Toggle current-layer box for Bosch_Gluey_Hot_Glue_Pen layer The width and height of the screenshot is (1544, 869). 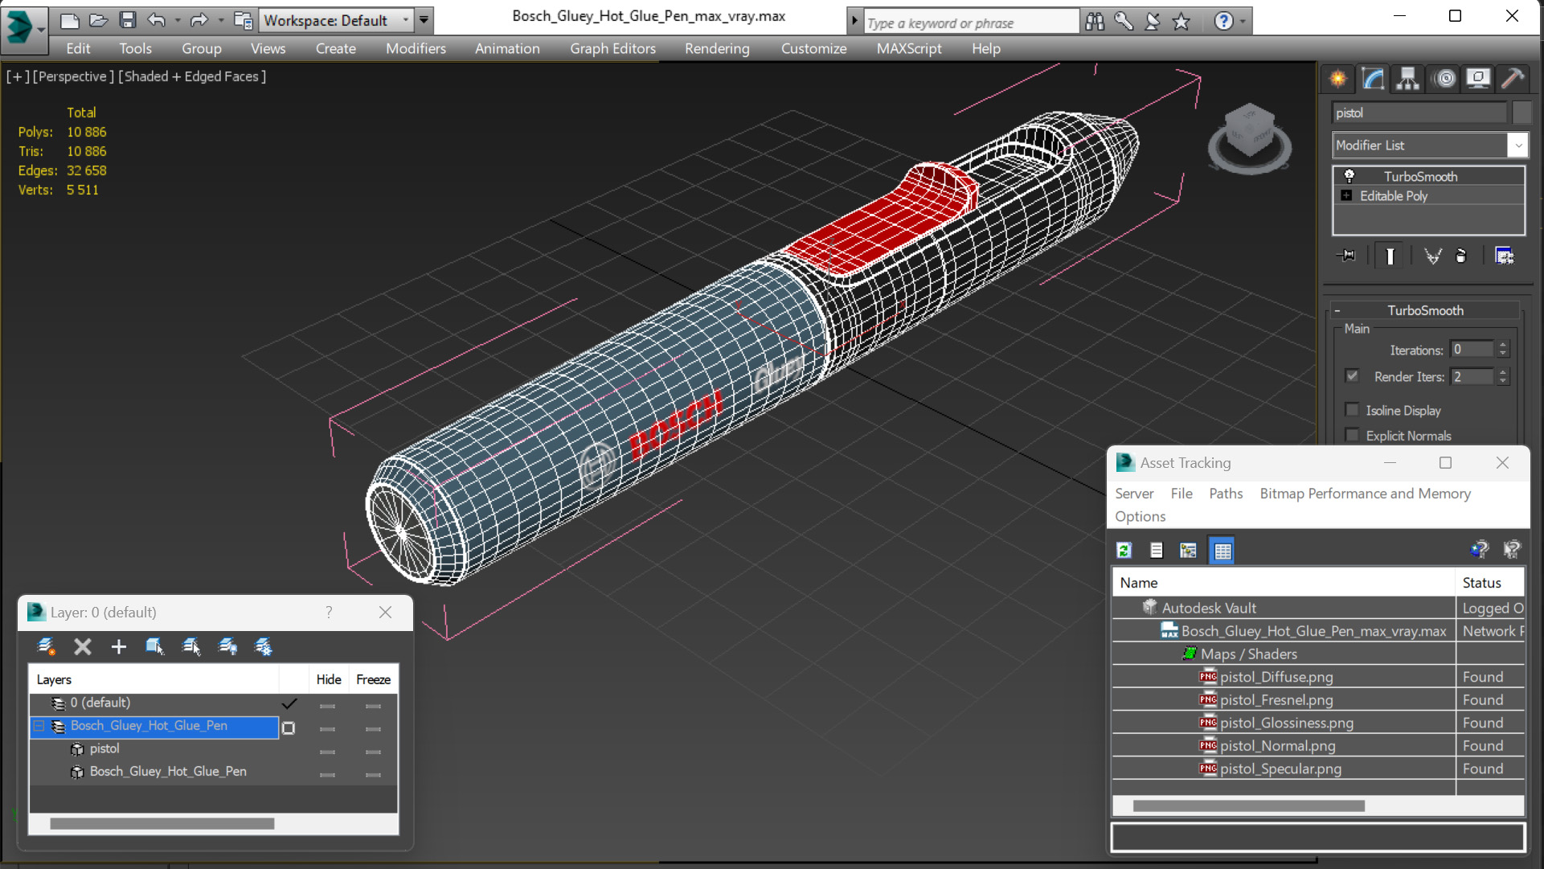coord(289,728)
